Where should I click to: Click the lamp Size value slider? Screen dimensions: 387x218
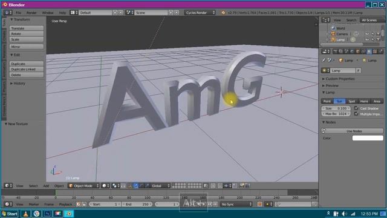click(336, 108)
